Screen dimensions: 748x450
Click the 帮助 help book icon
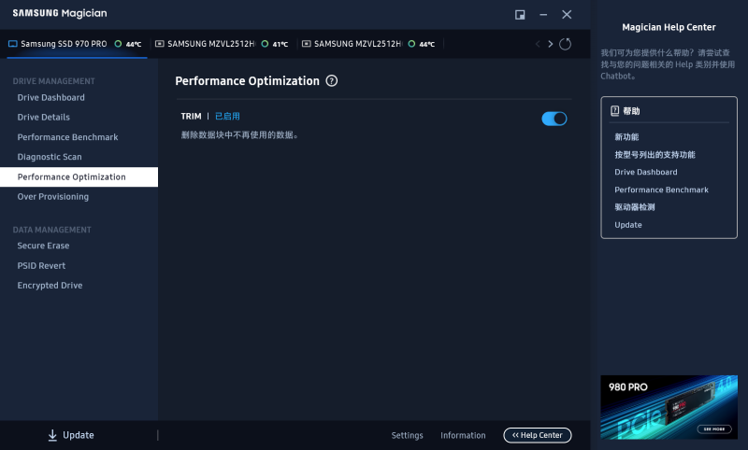coord(615,111)
